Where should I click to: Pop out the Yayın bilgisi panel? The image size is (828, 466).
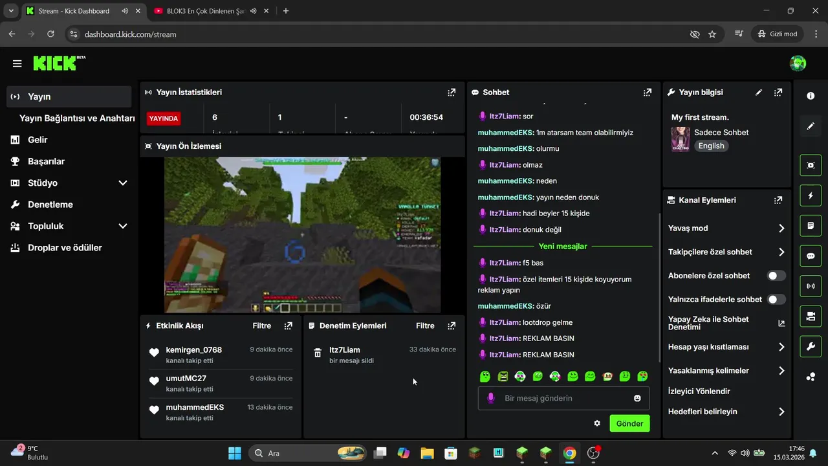tap(778, 93)
